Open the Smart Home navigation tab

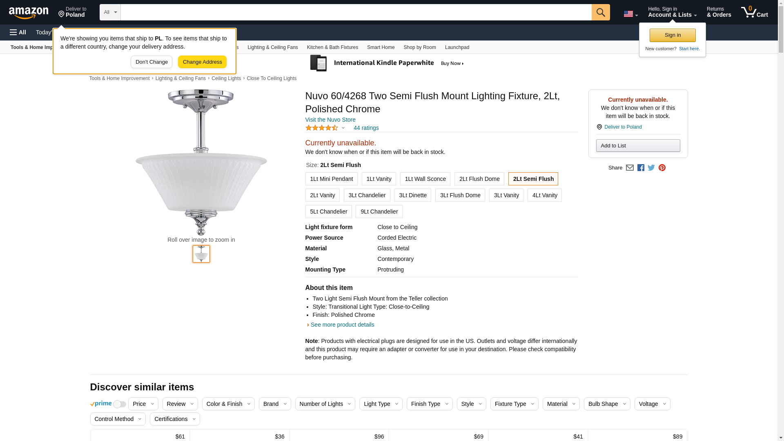tap(381, 47)
